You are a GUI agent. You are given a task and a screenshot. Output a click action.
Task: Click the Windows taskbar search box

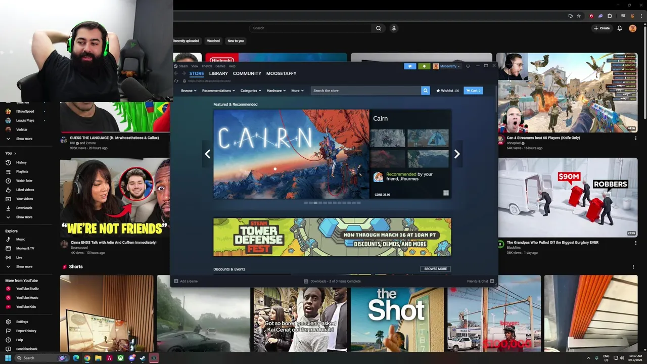click(41, 358)
